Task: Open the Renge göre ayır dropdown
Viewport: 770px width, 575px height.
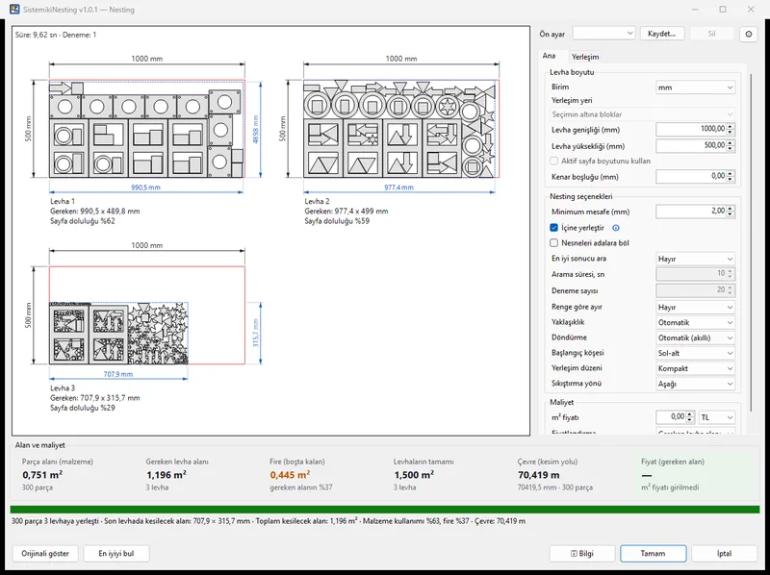Action: pyautogui.click(x=695, y=307)
